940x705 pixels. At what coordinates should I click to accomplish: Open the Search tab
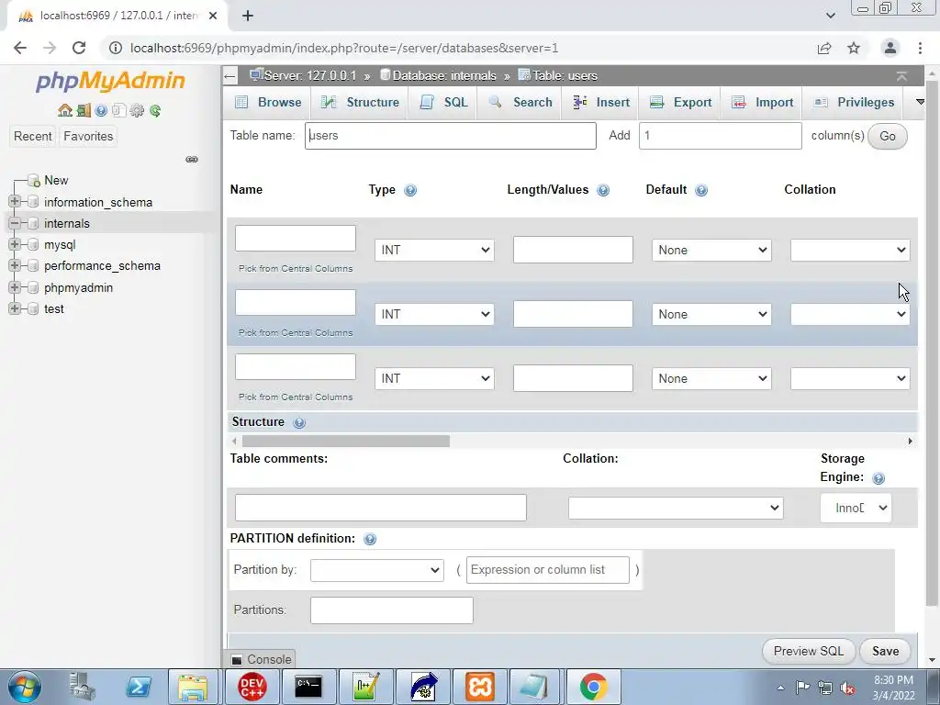pos(520,103)
